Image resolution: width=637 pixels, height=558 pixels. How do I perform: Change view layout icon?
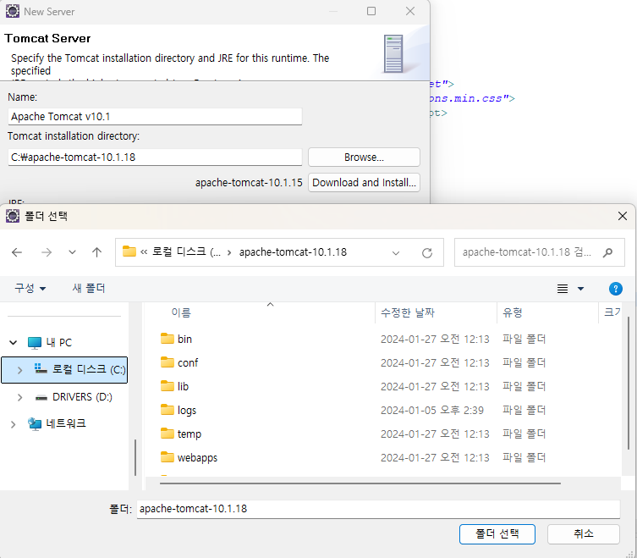pyautogui.click(x=563, y=289)
